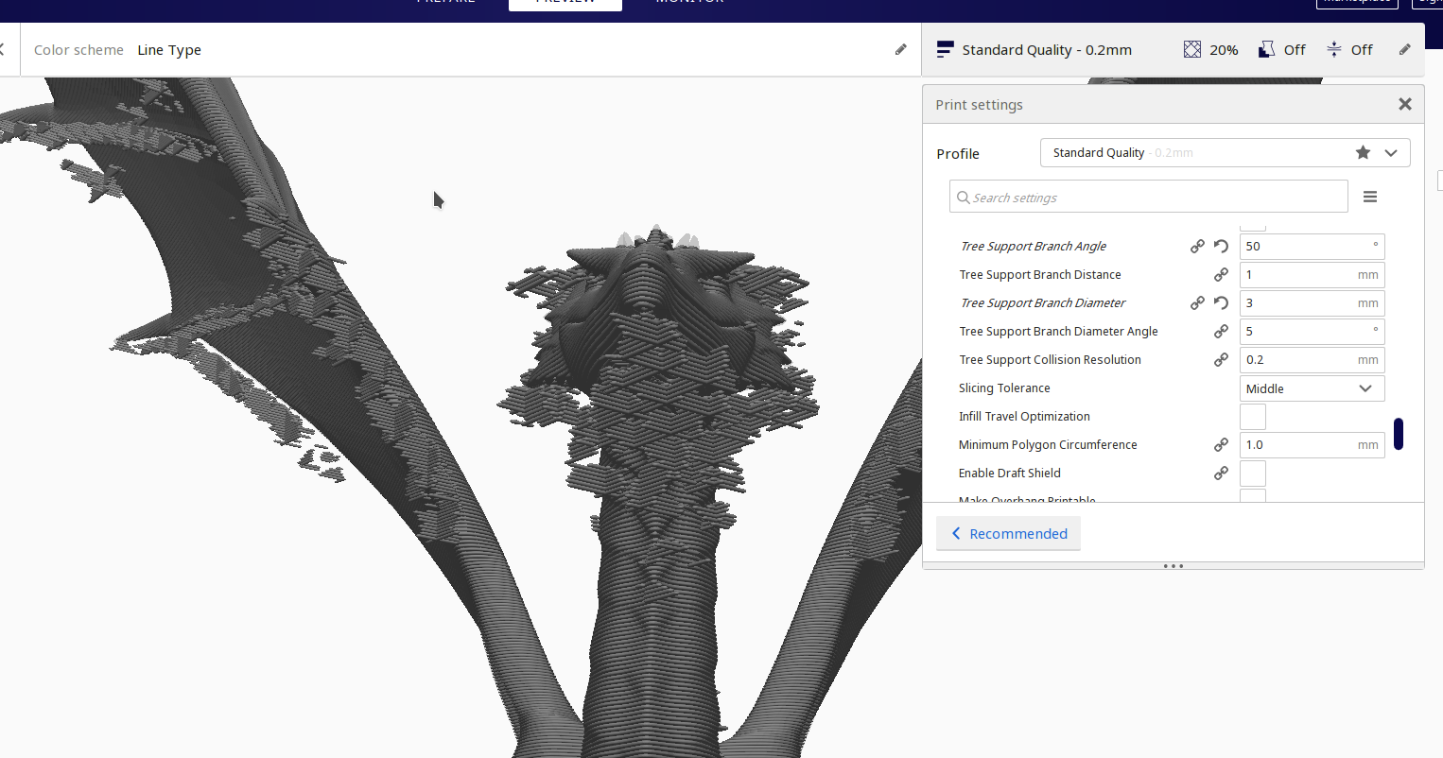This screenshot has width=1443, height=758.
Task: Click the settings list scrollbar handle
Action: point(1399,434)
